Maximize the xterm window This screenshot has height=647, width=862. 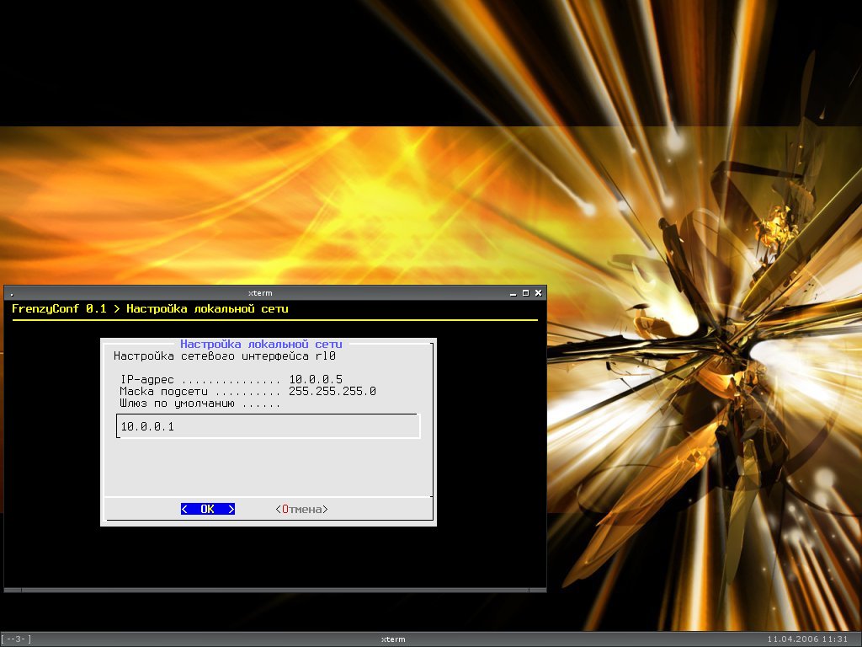pyautogui.click(x=525, y=293)
